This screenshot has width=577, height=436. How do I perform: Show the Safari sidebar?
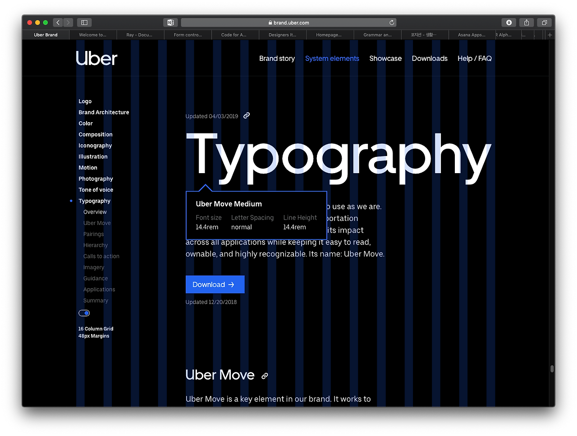pyautogui.click(x=84, y=23)
